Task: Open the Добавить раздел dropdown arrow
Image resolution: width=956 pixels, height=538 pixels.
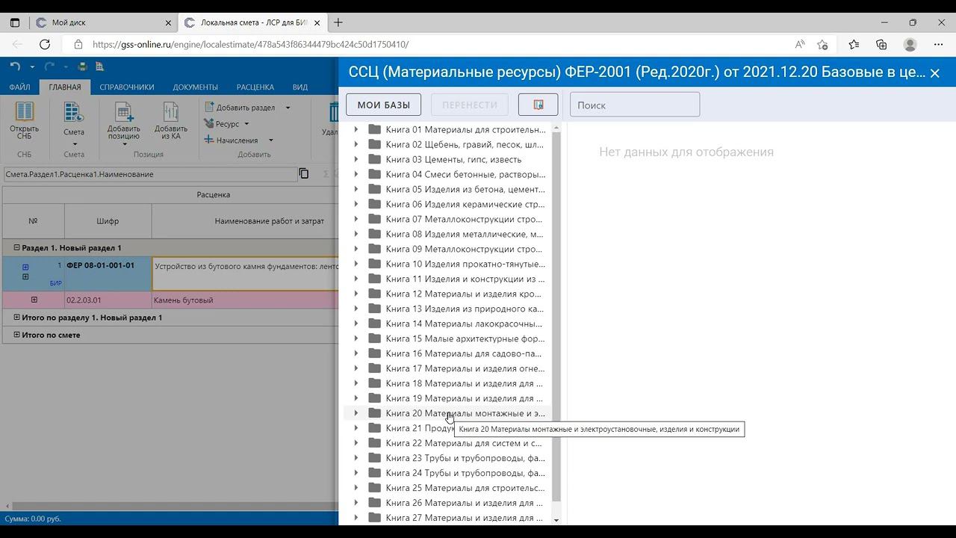Action: coord(288,108)
